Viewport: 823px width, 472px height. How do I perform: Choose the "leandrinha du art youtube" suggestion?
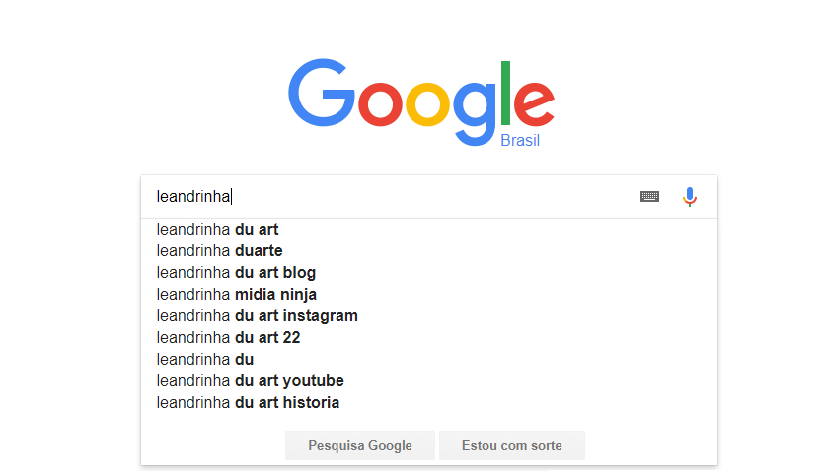[x=251, y=381]
